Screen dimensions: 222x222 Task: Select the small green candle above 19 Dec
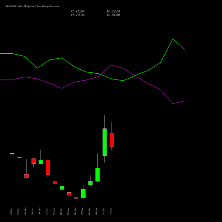tap(12, 154)
